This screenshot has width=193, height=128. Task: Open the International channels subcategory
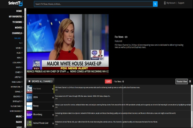coord(17,87)
